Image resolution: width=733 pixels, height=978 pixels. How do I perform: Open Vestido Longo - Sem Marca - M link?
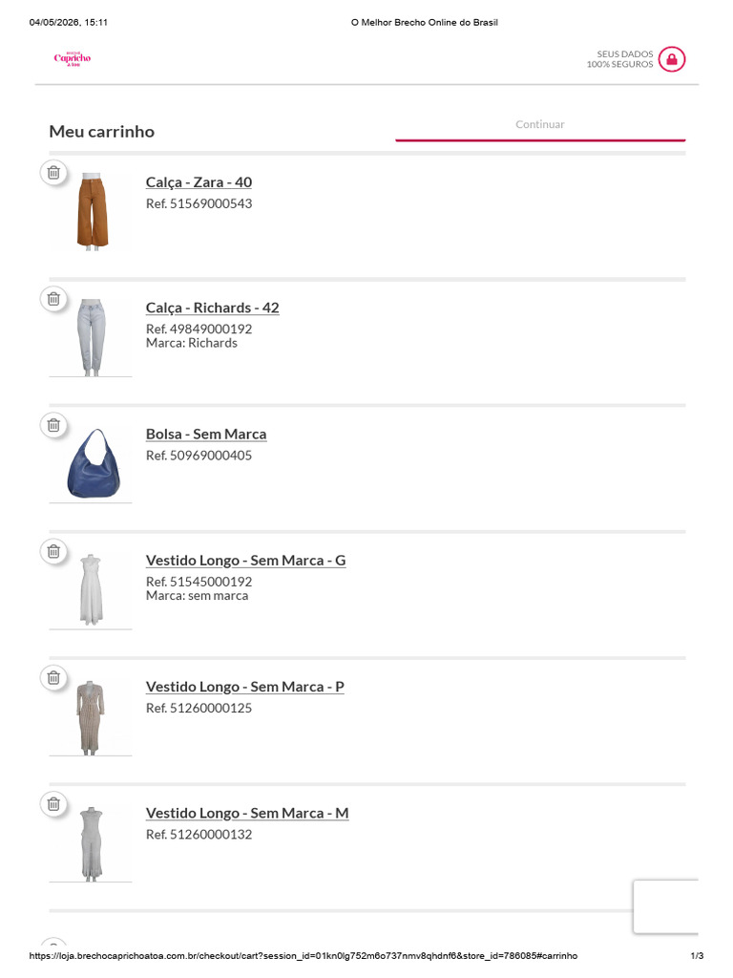tap(247, 813)
